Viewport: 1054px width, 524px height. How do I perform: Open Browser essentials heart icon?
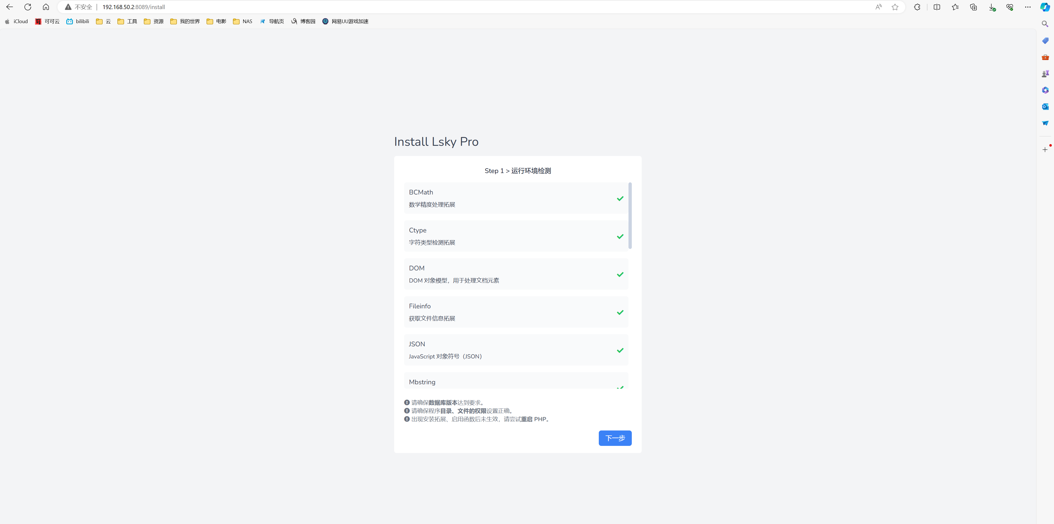tap(1010, 7)
